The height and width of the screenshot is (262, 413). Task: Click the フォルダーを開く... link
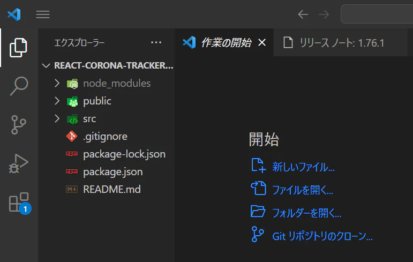[x=306, y=213]
